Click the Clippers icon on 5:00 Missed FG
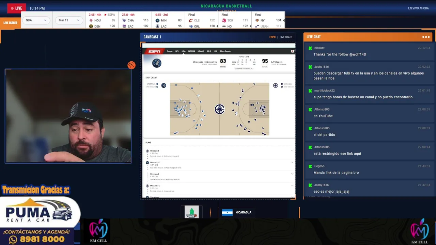436x245 pixels. coord(147,186)
